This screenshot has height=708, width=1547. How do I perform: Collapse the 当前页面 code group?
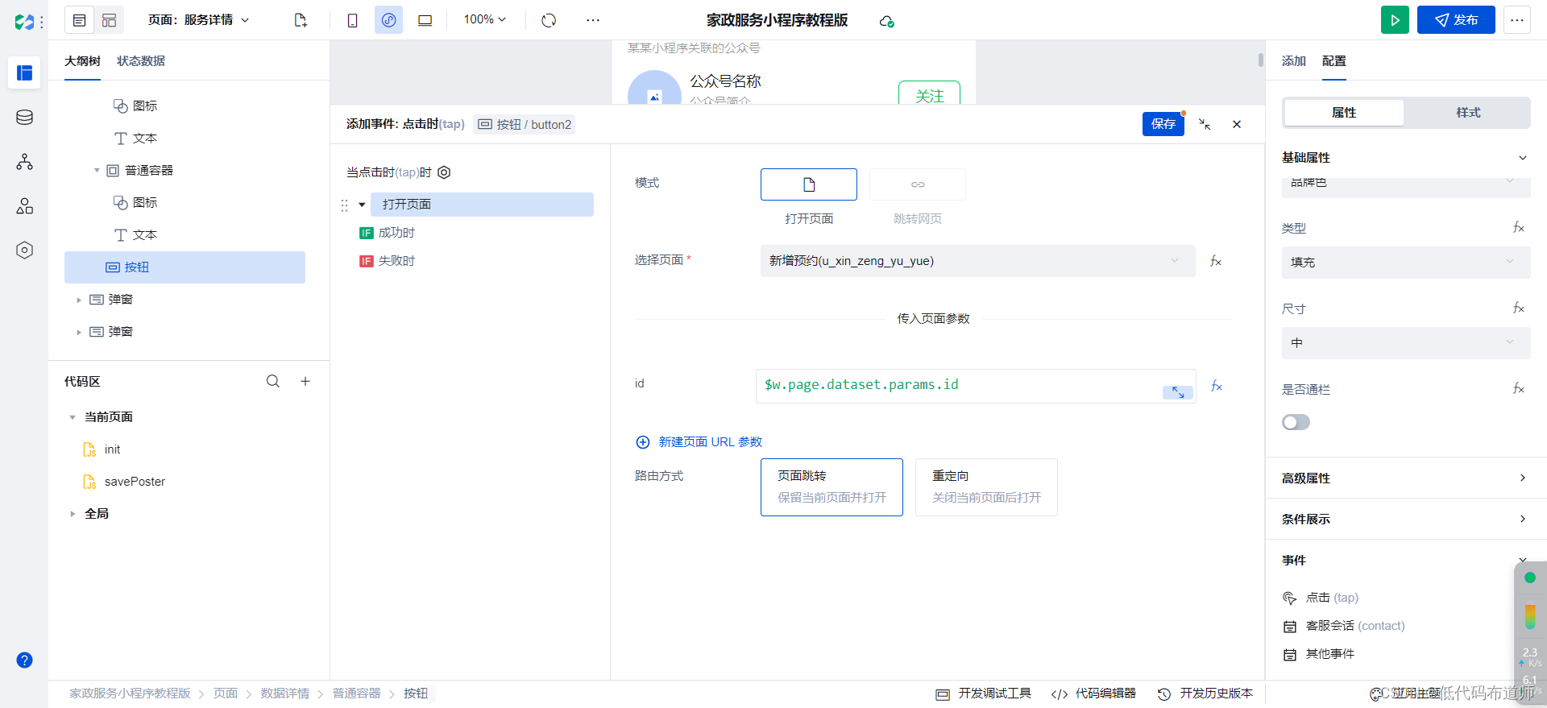click(x=73, y=417)
